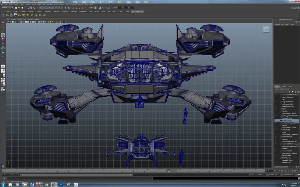Open the layer editor Options menu
This screenshot has width=300, height=187.
(282, 89)
